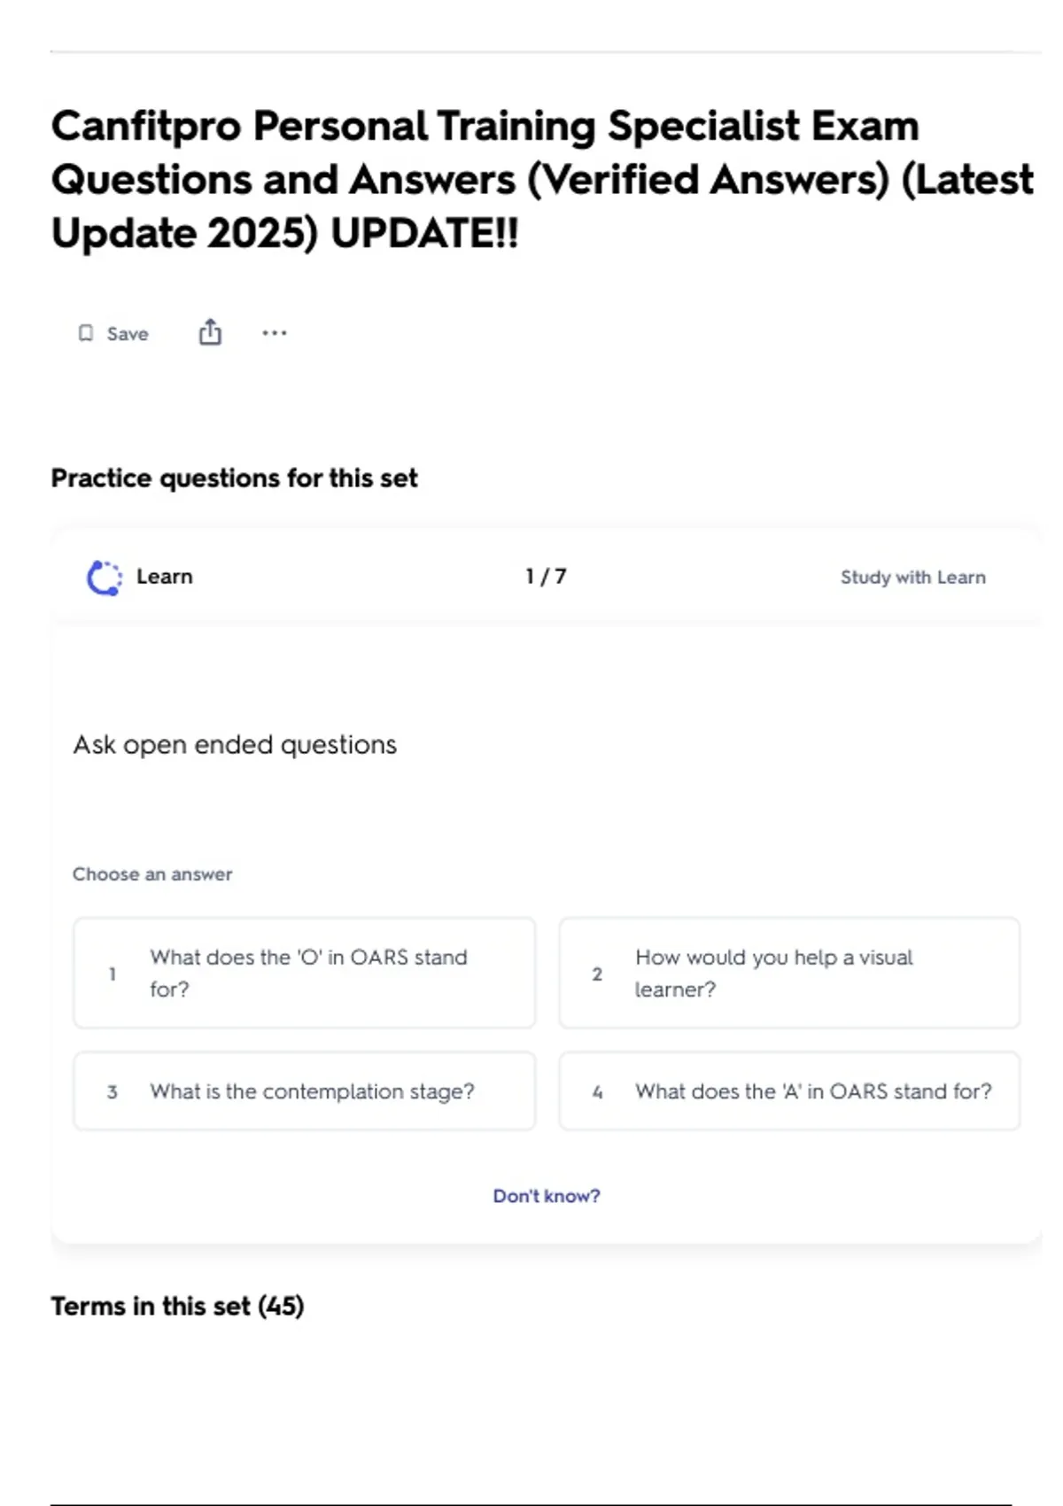
Task: Click number 3 badge on third answer
Action: (x=113, y=1092)
